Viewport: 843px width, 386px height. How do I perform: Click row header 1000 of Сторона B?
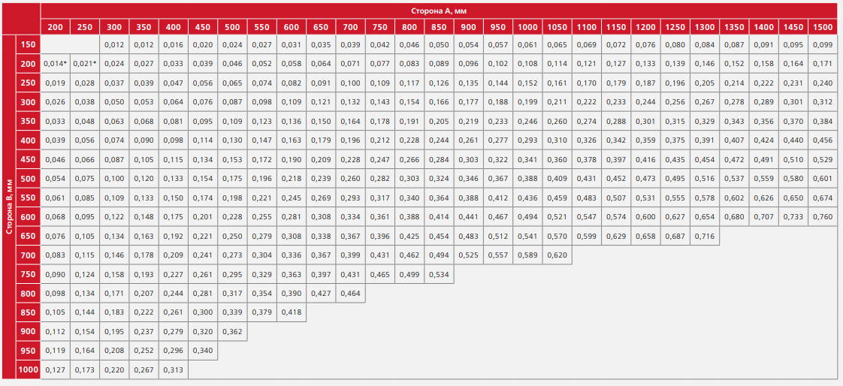(28, 370)
